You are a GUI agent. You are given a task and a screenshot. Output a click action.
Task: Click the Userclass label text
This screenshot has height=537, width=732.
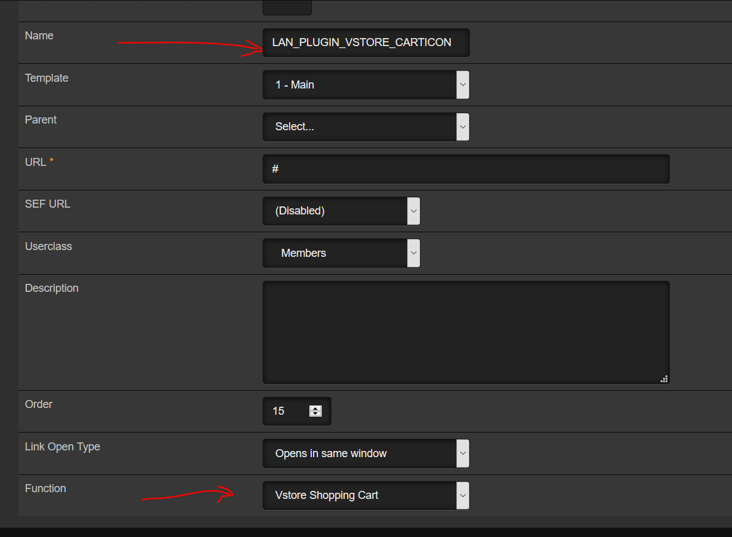pos(49,246)
